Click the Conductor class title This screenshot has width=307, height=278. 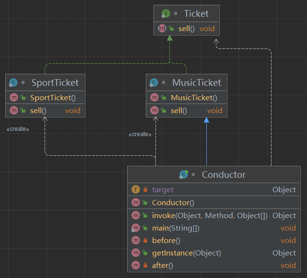(x=224, y=174)
